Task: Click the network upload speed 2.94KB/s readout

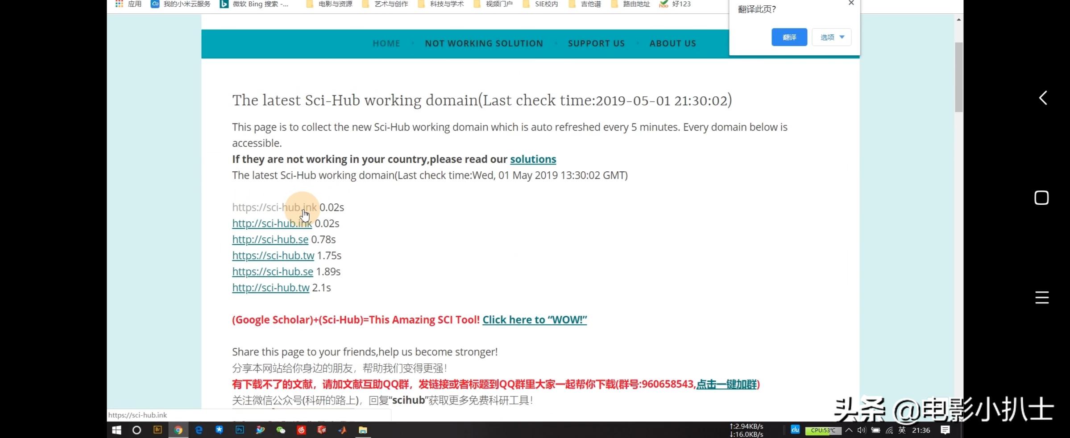Action: click(x=747, y=426)
